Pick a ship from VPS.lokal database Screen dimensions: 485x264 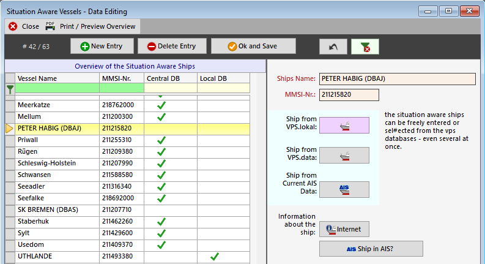tap(344, 125)
